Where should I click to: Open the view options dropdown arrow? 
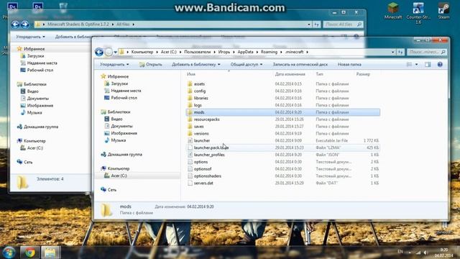[x=416, y=64]
